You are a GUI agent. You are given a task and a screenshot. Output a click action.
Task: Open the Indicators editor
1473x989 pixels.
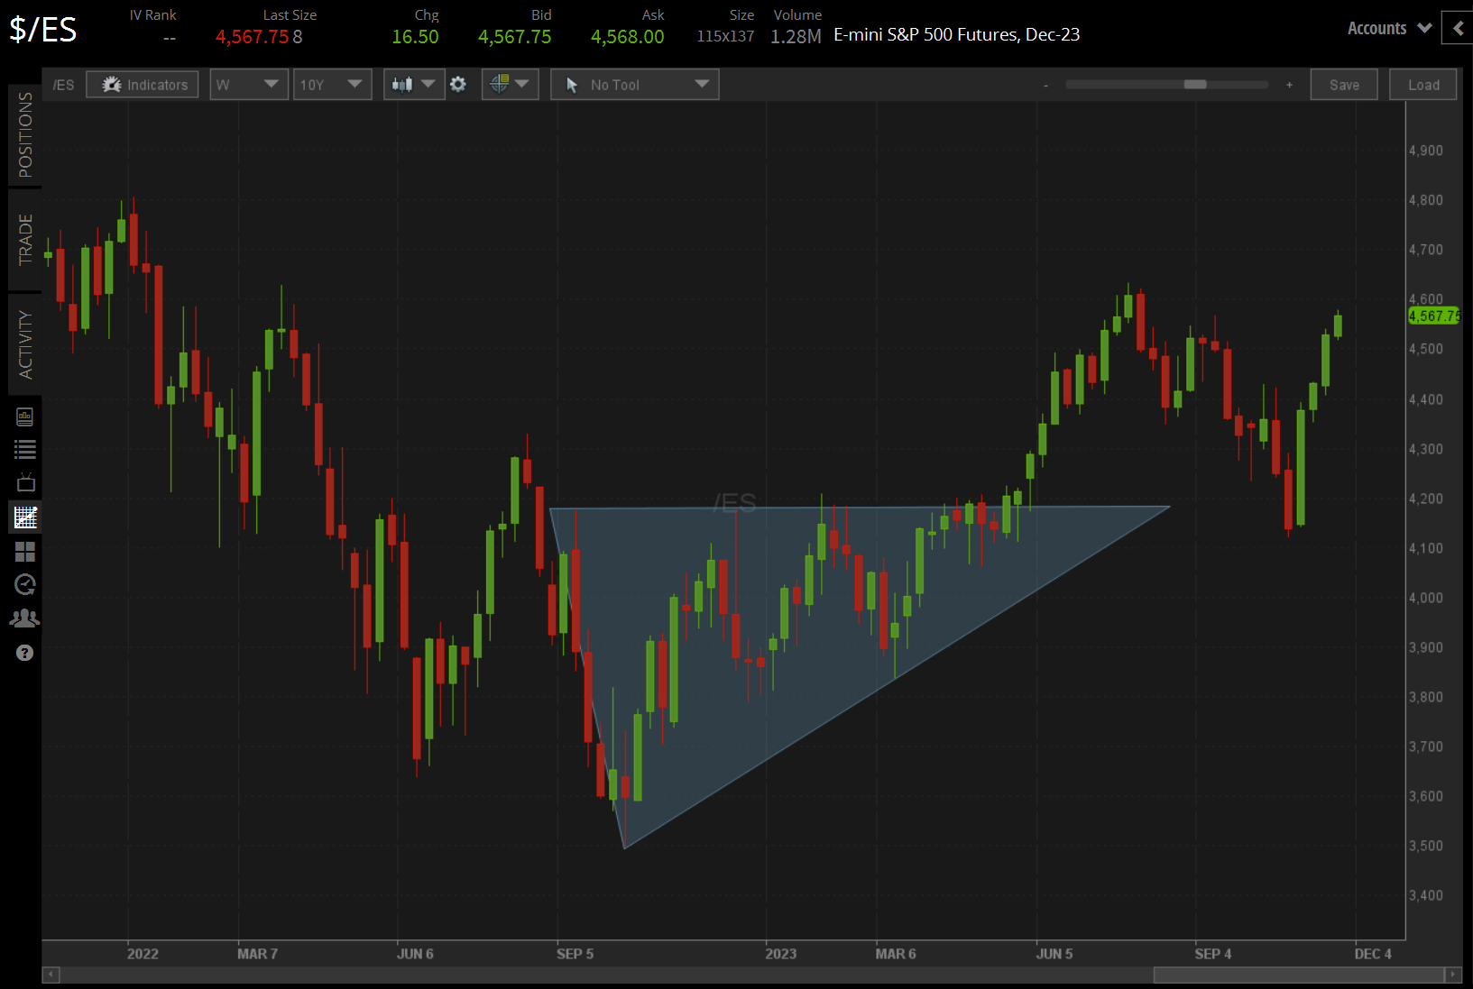coord(142,84)
